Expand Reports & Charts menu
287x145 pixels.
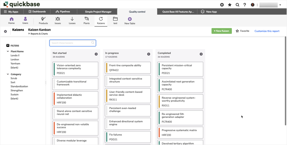point(38,34)
